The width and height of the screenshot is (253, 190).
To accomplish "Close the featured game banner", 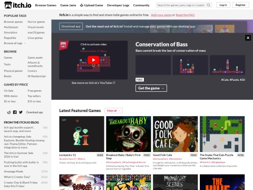I will click(248, 37).
